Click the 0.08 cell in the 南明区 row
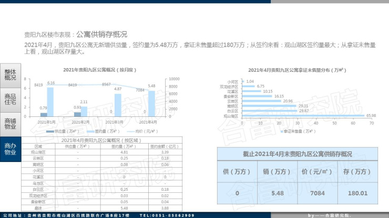This screenshot has height=218, width=389. 124,165
